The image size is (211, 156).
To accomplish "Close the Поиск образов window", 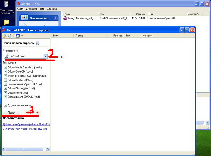I will [192, 30].
